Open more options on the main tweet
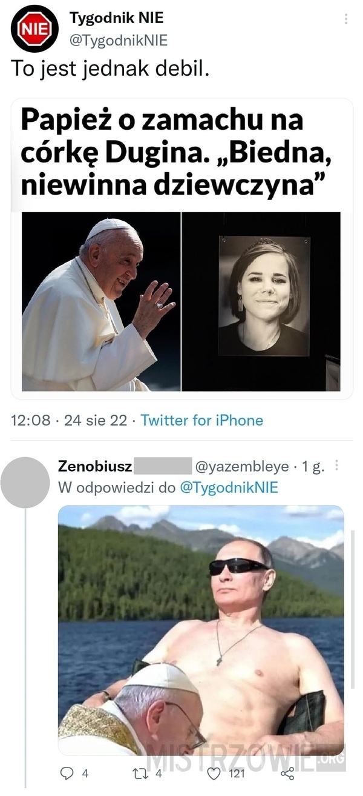 click(x=346, y=19)
